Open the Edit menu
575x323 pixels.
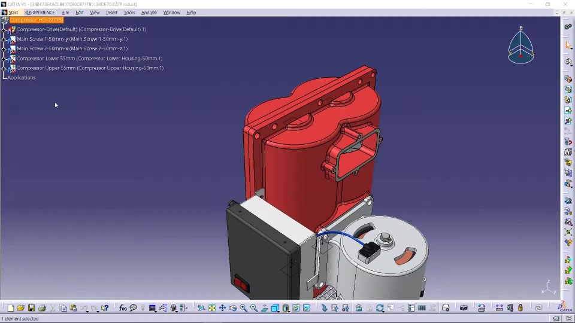(80, 13)
